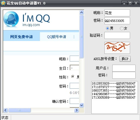Click the vertical scrollbar up arrow
Screen dimensions: 140x120
pyautogui.click(x=81, y=12)
